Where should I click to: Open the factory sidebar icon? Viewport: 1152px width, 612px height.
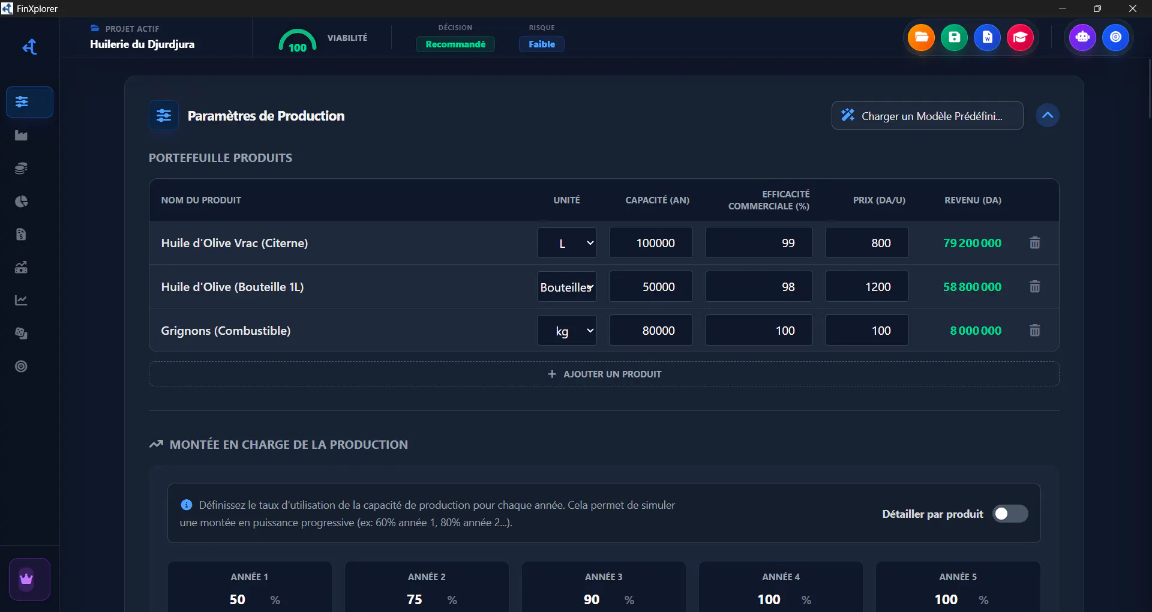(x=22, y=136)
